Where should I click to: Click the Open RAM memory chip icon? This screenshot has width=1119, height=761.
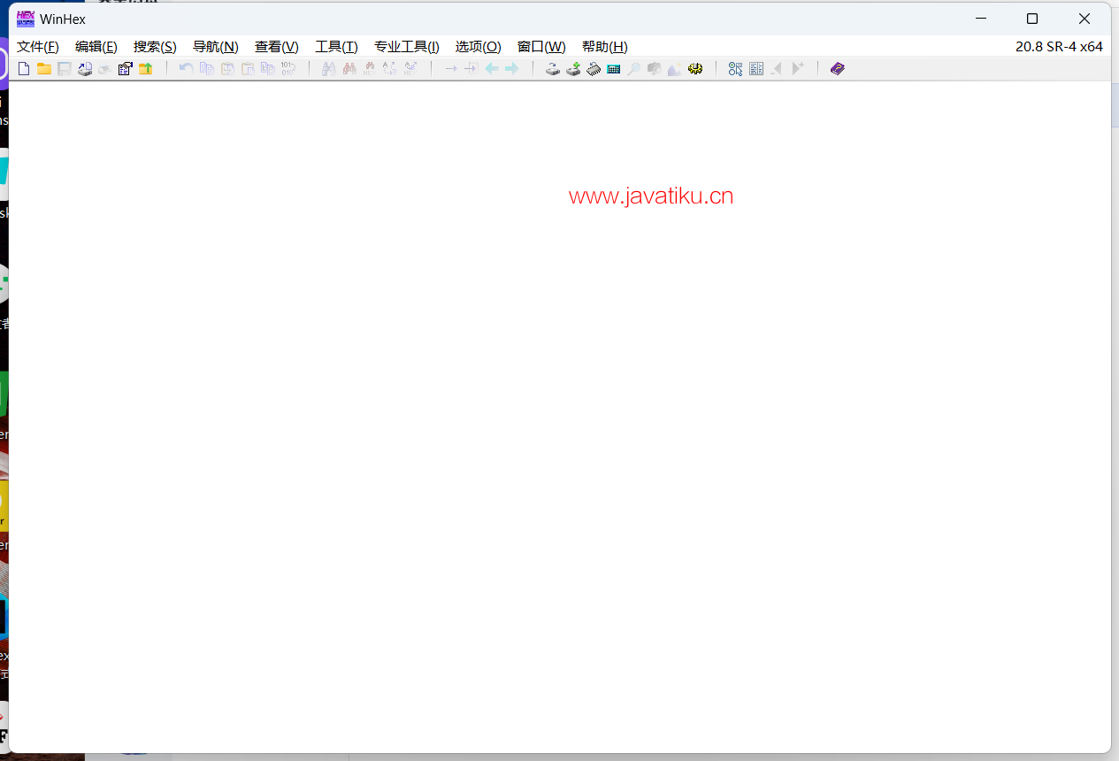pos(594,68)
